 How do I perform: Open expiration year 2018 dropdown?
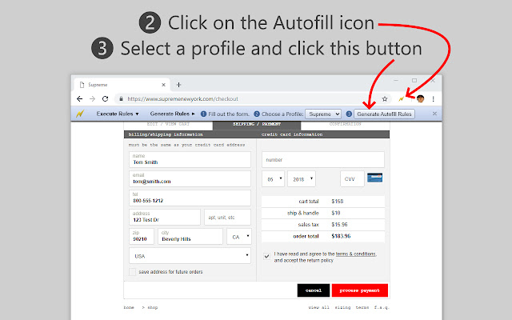[302, 179]
